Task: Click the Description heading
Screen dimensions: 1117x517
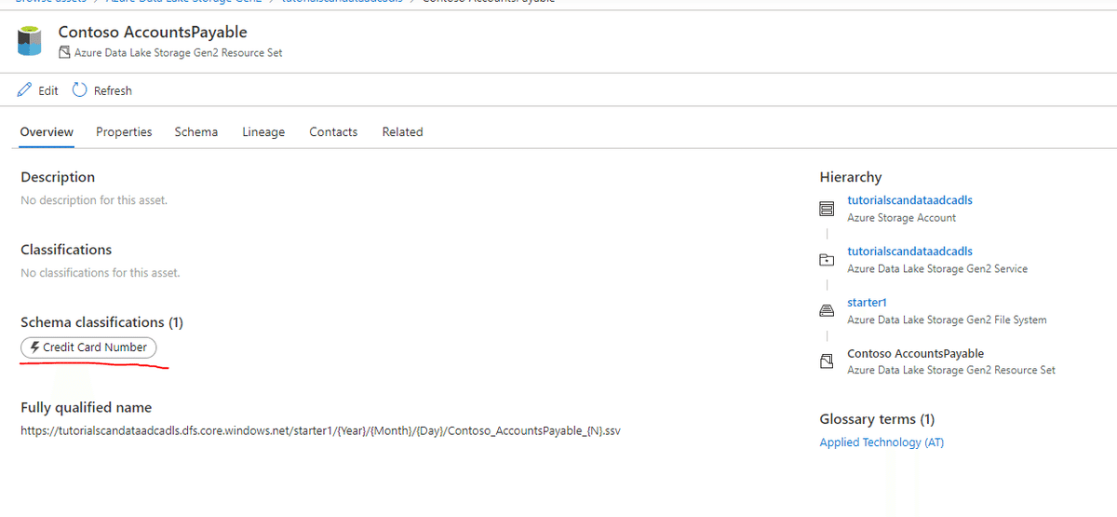Action: coord(58,177)
